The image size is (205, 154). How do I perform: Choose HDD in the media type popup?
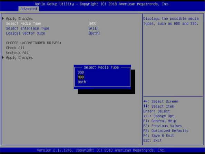[x=81, y=77]
